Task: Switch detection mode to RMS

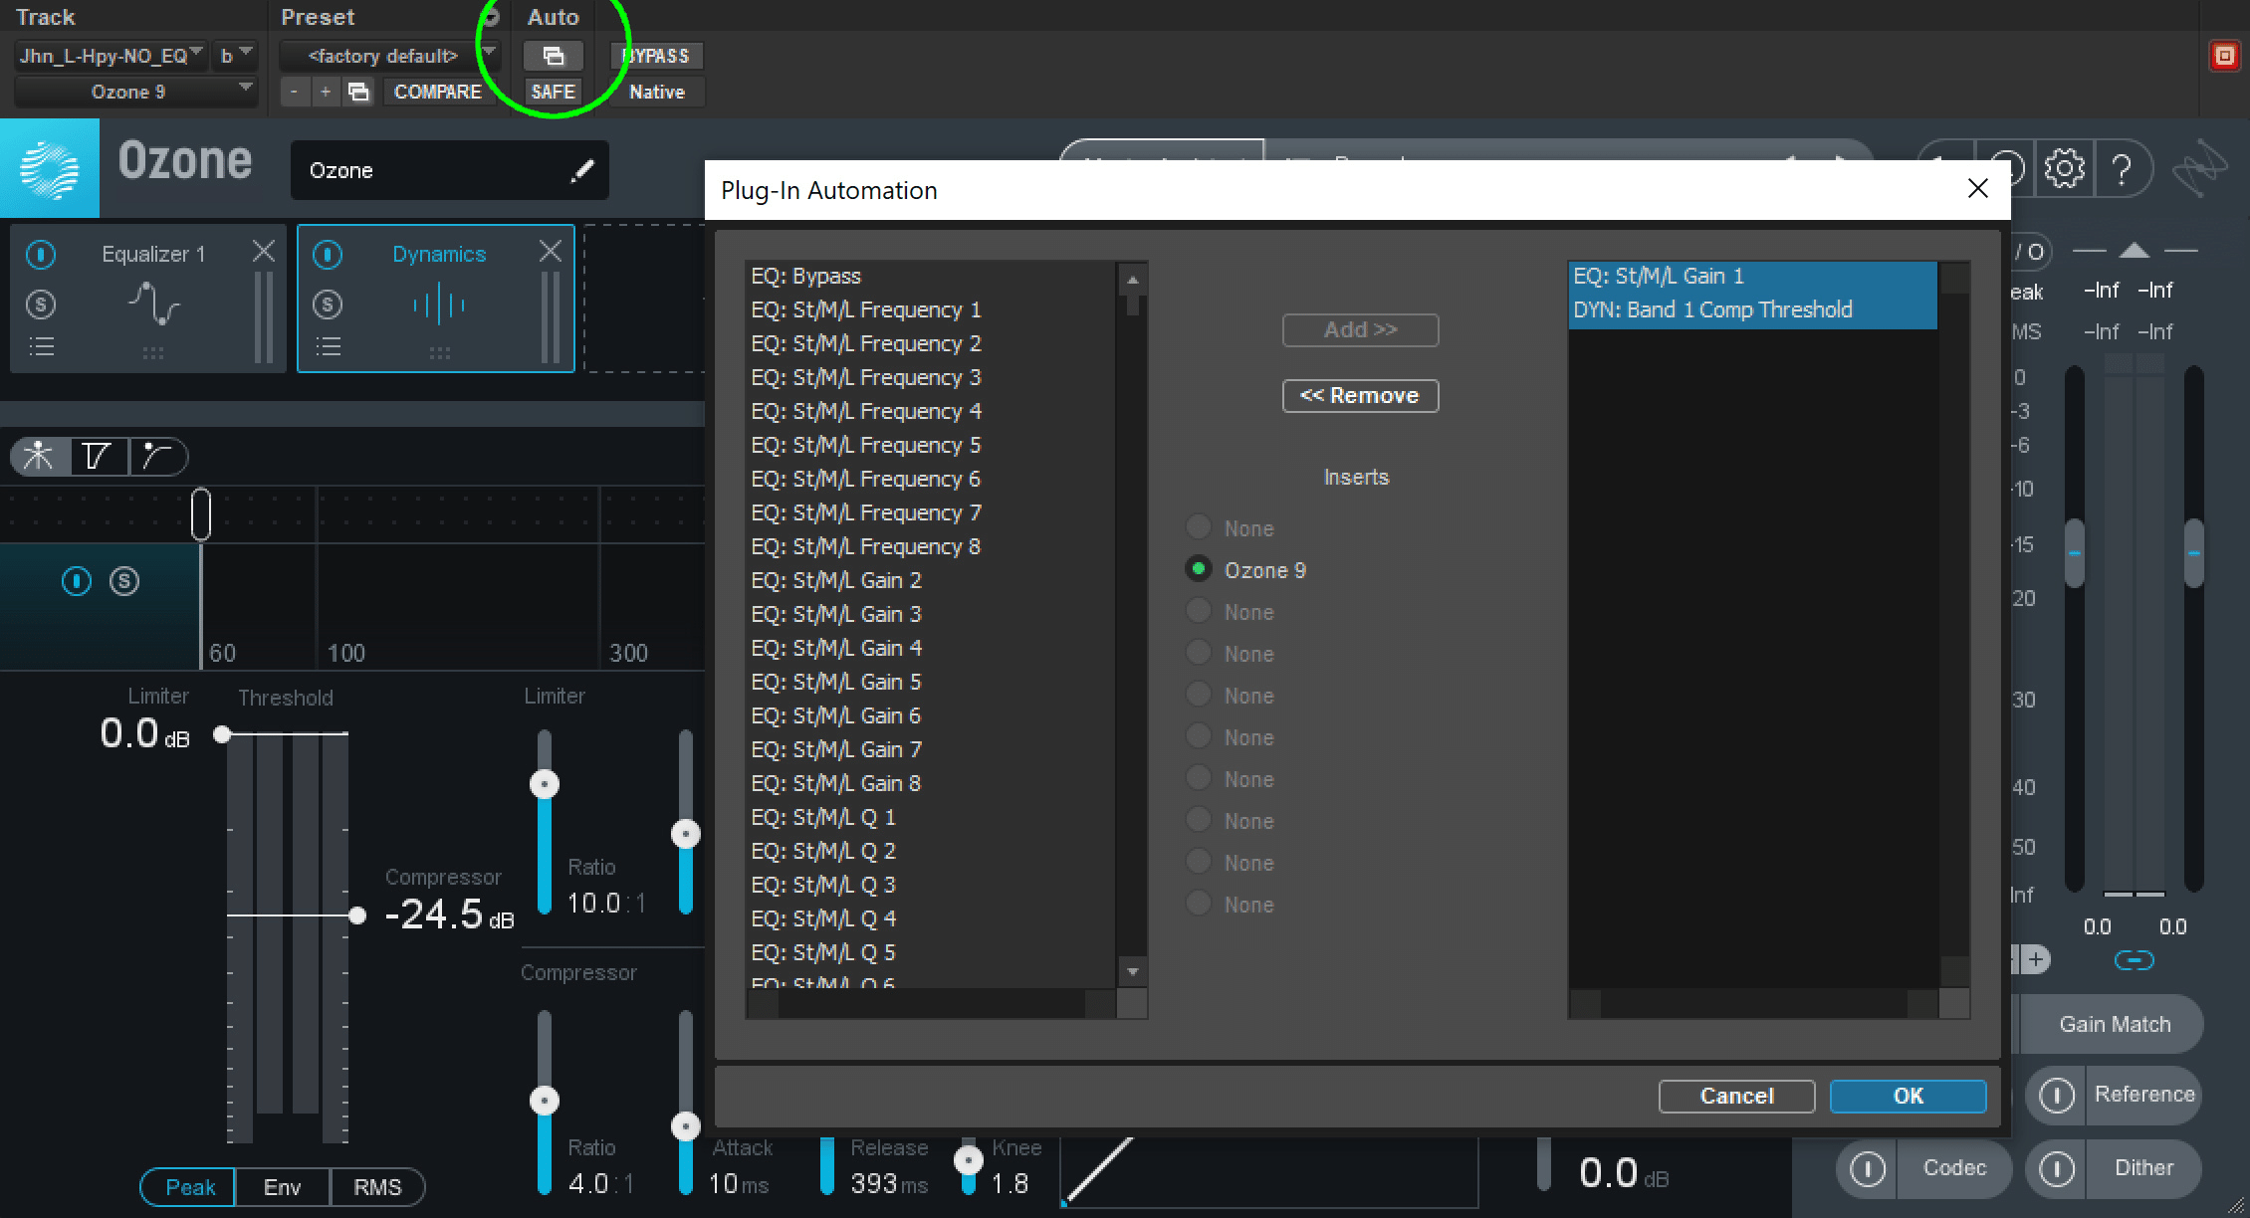Action: 377,1187
